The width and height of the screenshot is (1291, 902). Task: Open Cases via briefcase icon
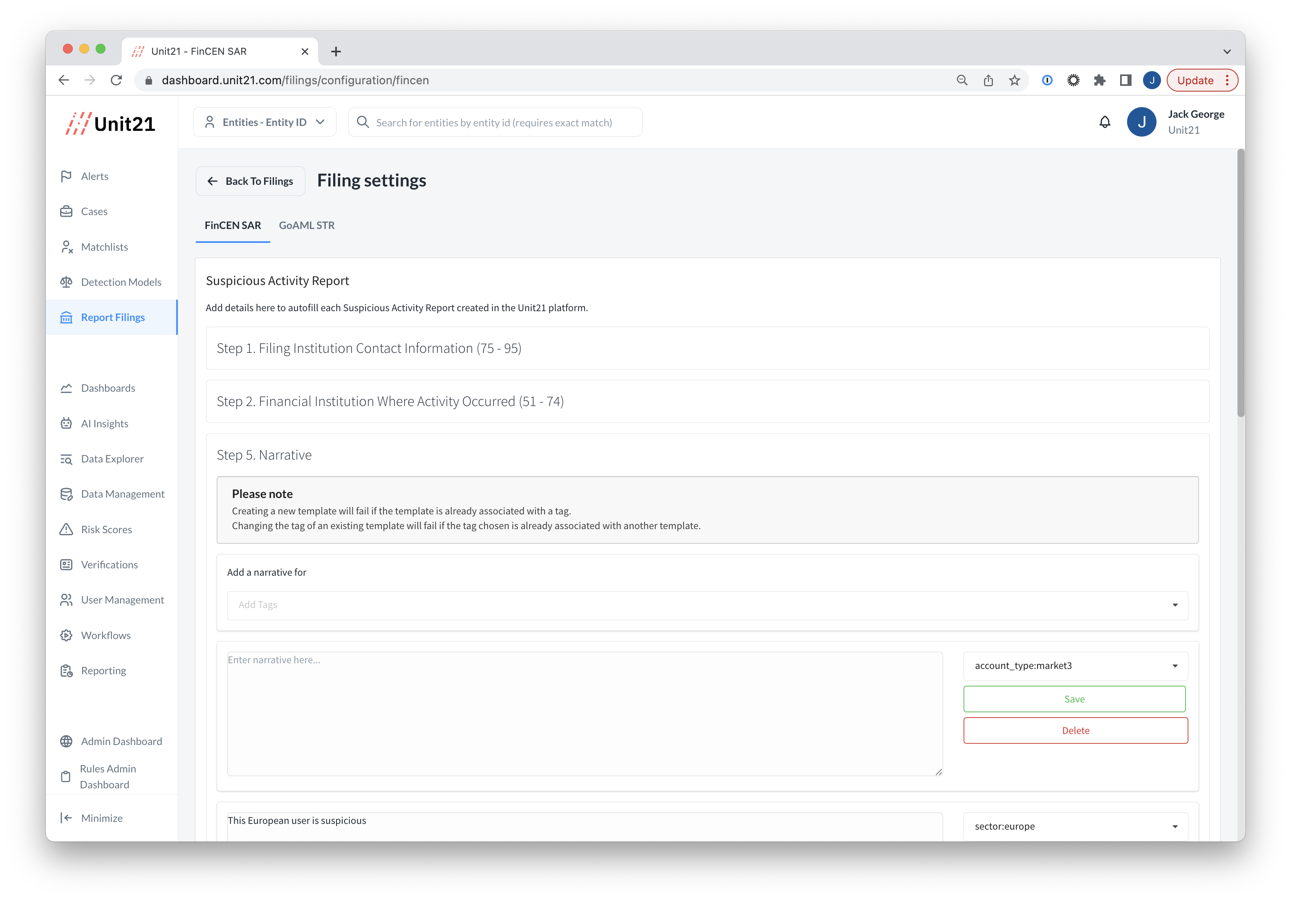66,211
